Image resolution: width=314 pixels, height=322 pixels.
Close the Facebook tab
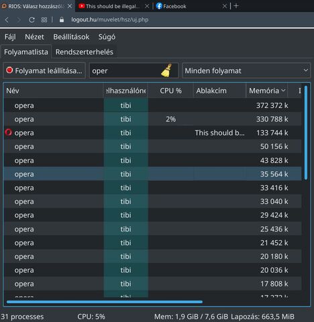pyautogui.click(x=225, y=6)
